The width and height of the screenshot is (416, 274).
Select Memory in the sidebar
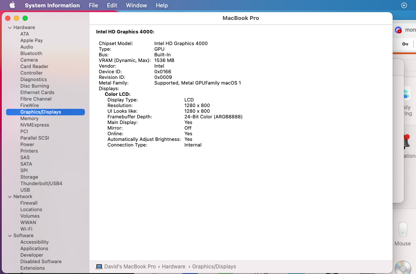29,118
